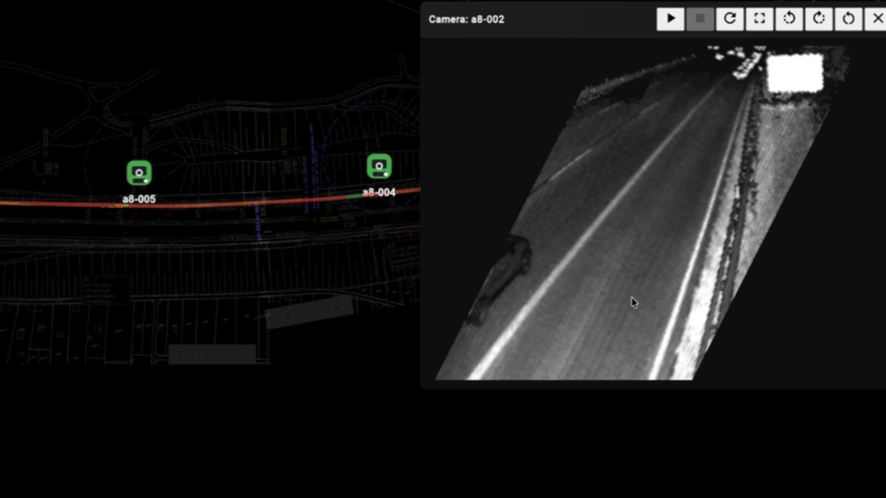Viewport: 886px width, 498px height.
Task: Expand camera view to fullscreen
Action: 759,19
